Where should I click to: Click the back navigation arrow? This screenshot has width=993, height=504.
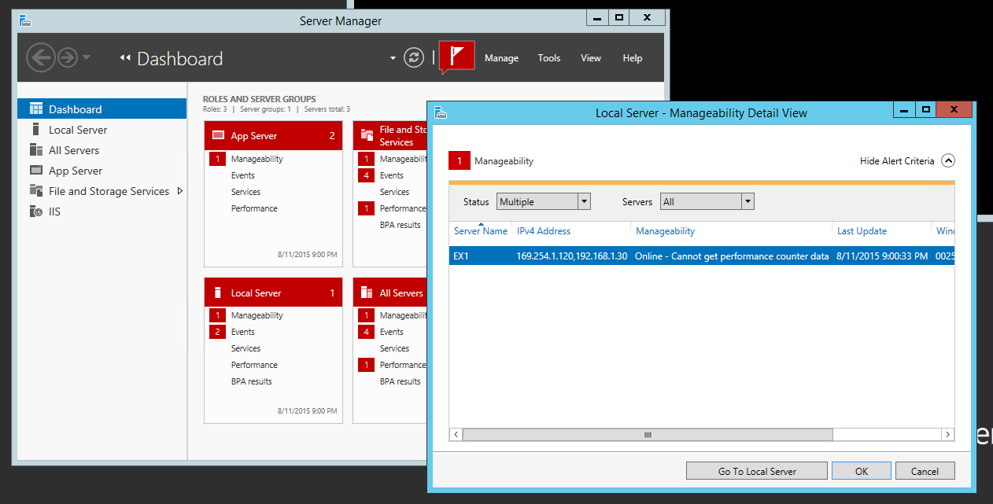click(40, 57)
